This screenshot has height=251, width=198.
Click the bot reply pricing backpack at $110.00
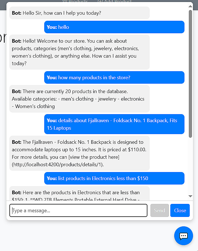[79, 153]
